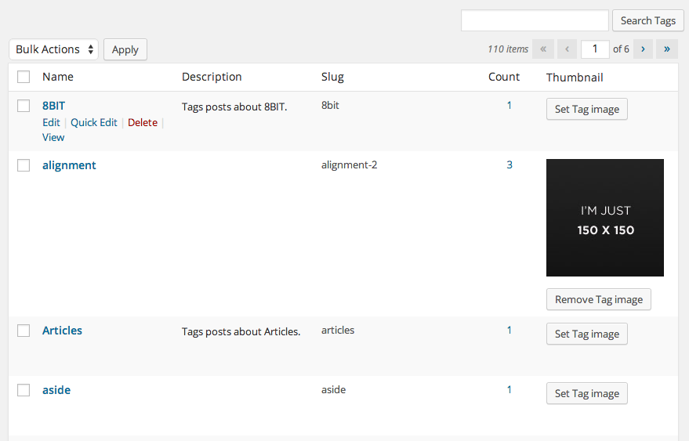
Task: Click the '8bit' slug text
Action: pyautogui.click(x=330, y=106)
